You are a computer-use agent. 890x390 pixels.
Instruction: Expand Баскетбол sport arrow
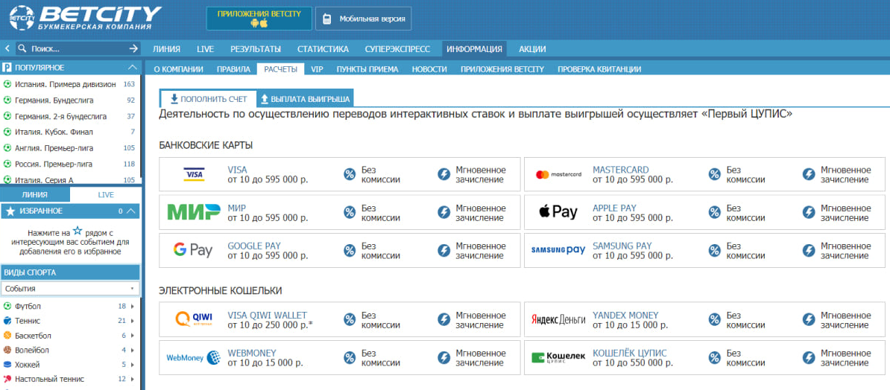click(x=133, y=336)
